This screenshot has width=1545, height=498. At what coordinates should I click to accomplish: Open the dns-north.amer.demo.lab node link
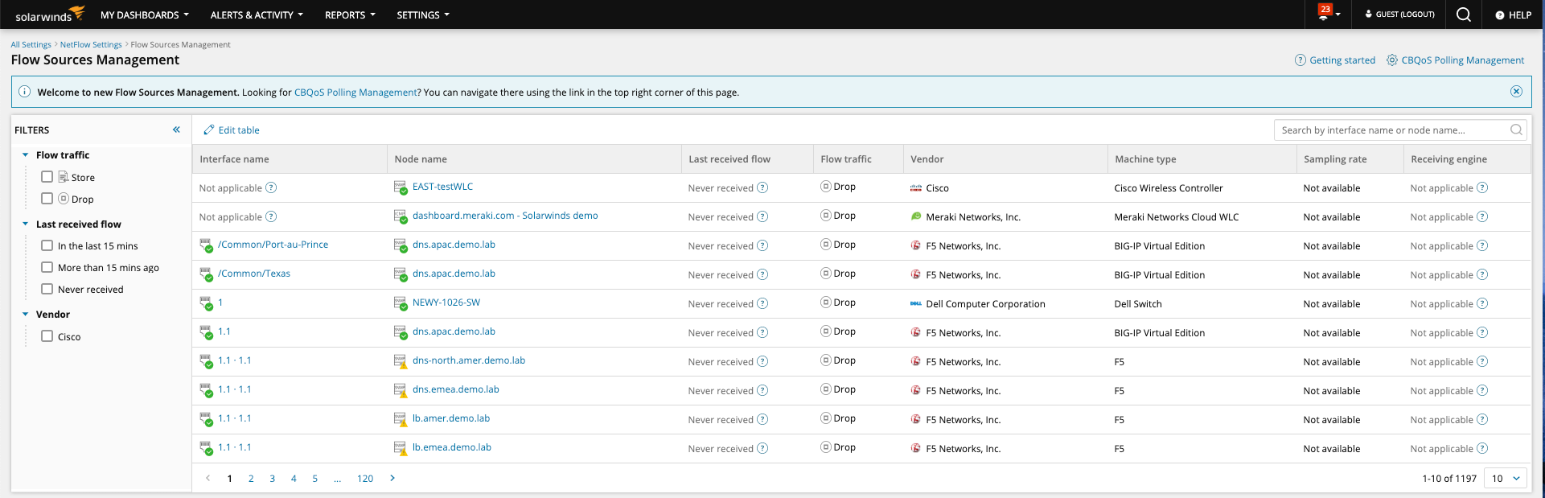tap(468, 360)
